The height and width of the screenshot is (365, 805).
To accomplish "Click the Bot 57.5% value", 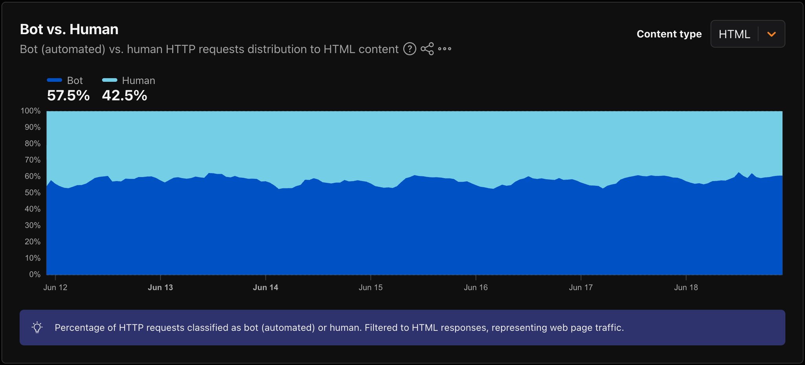I will pos(68,96).
